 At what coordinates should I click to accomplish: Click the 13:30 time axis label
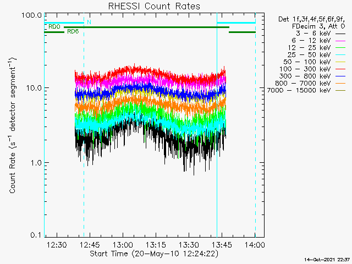[x=189, y=245]
